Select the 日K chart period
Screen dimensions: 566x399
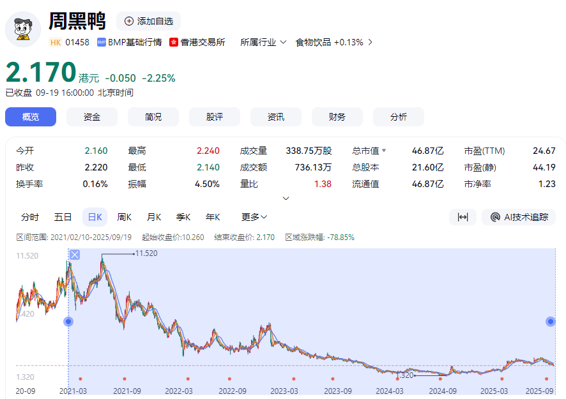click(95, 217)
